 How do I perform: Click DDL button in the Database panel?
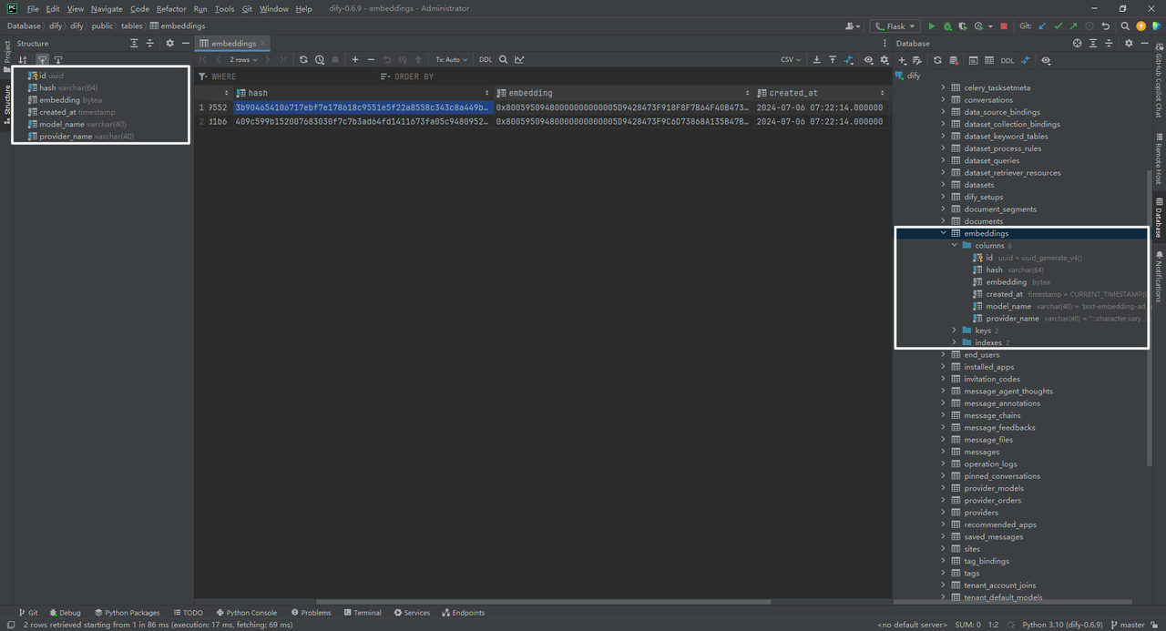point(1007,60)
